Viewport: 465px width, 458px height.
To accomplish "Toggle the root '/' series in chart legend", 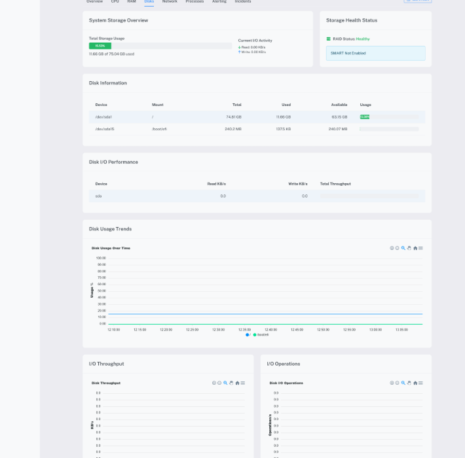I will pos(248,334).
